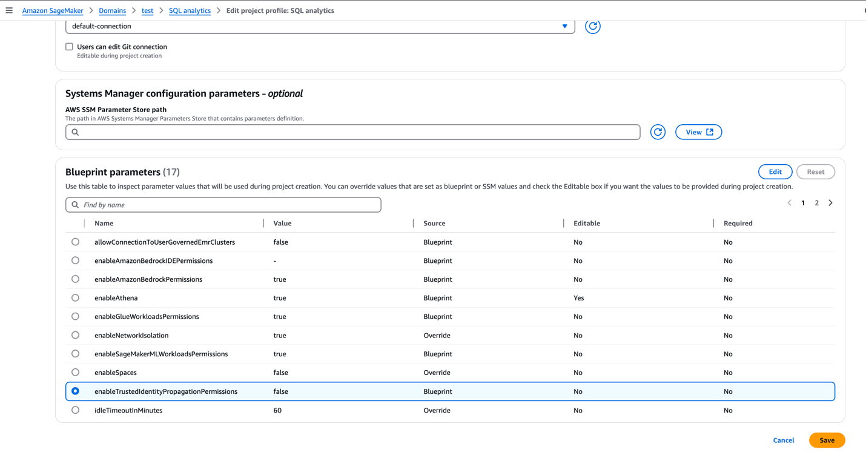Navigate to Domains breadcrumb

pos(112,10)
